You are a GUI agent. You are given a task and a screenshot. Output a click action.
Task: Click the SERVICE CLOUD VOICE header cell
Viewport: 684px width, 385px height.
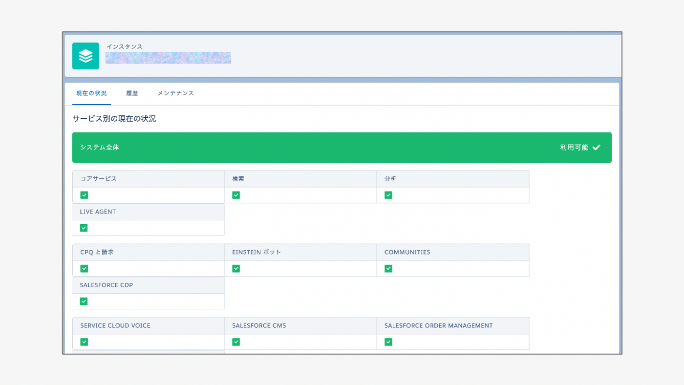[149, 325]
